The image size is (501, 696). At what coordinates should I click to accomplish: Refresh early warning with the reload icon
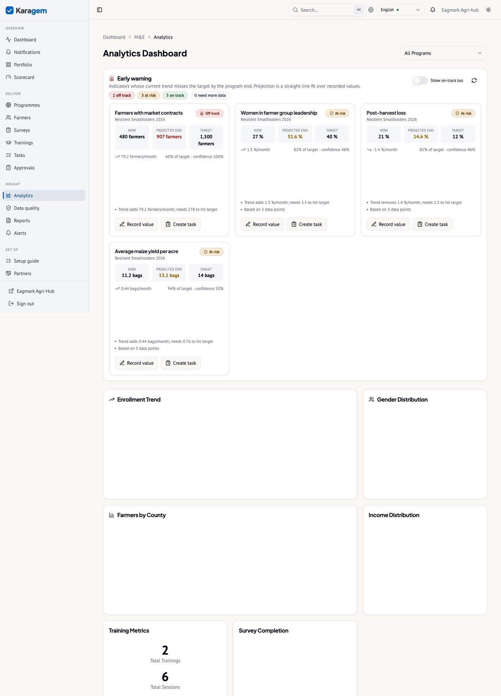tap(474, 80)
